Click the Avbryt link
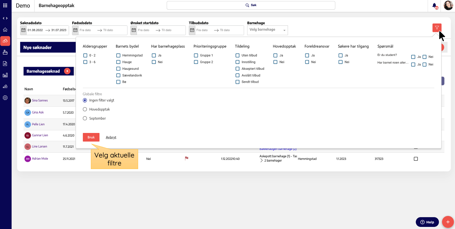The width and height of the screenshot is (455, 229). coord(111,137)
